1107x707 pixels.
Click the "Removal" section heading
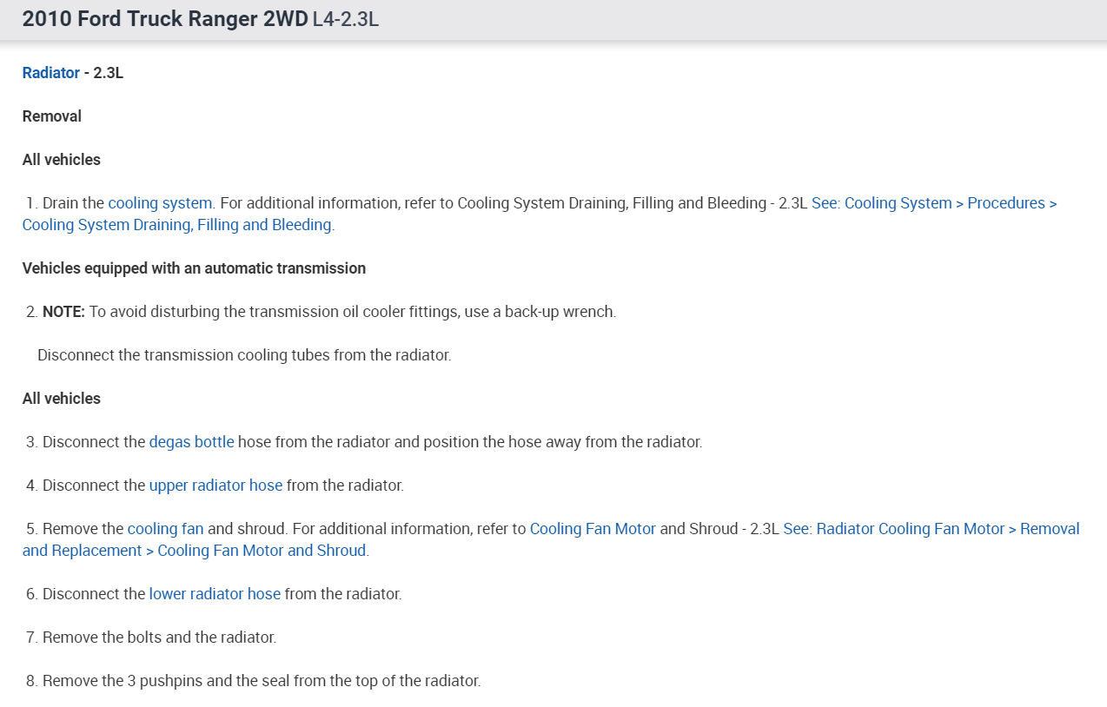[52, 116]
